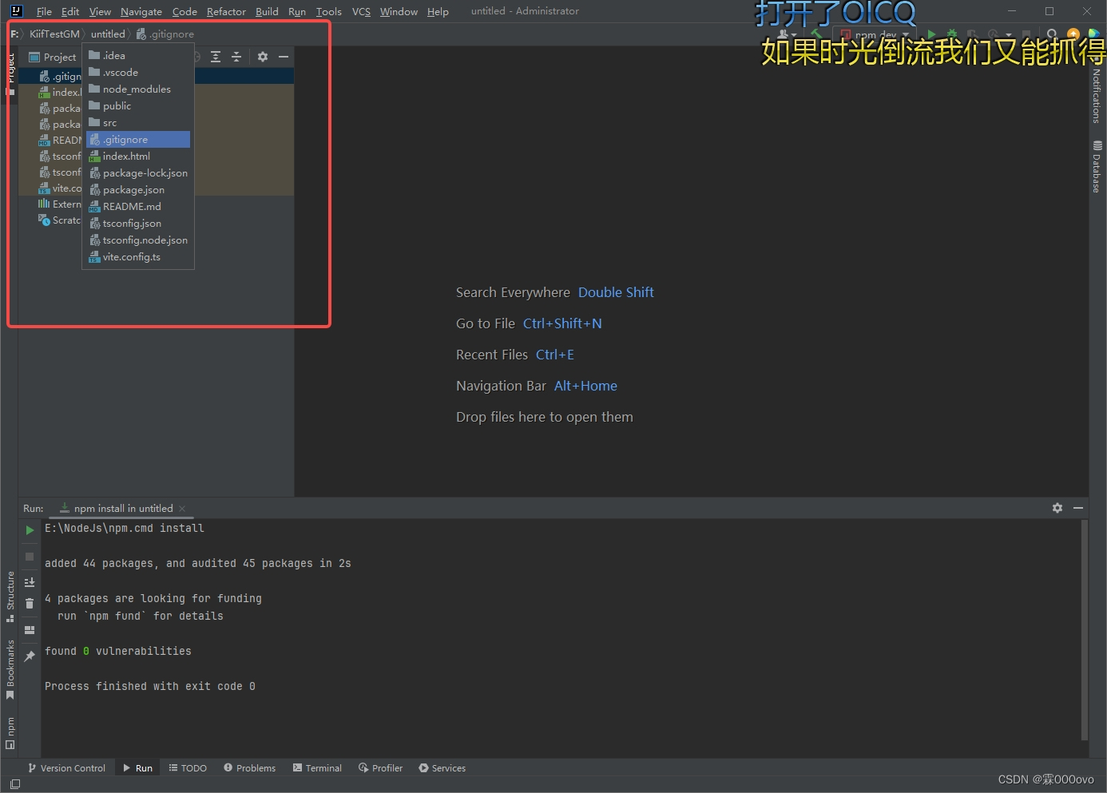Image resolution: width=1107 pixels, height=793 pixels.
Task: Open the Edit menu
Action: tap(70, 11)
